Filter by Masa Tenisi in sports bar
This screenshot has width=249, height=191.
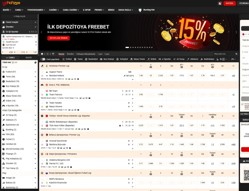[138, 59]
